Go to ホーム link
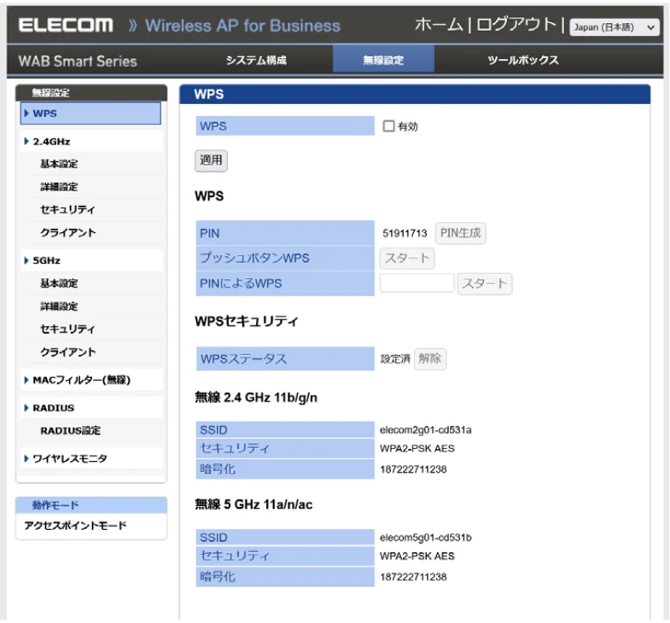Image resolution: width=670 pixels, height=623 pixels. (x=439, y=25)
